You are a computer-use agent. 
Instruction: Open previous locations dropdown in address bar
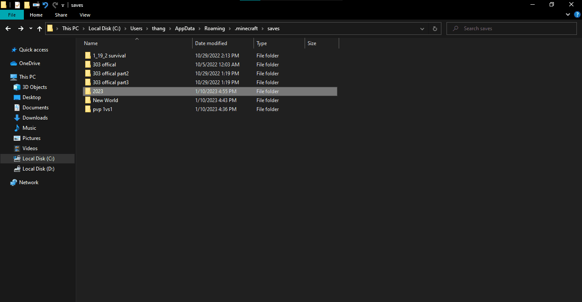point(422,28)
